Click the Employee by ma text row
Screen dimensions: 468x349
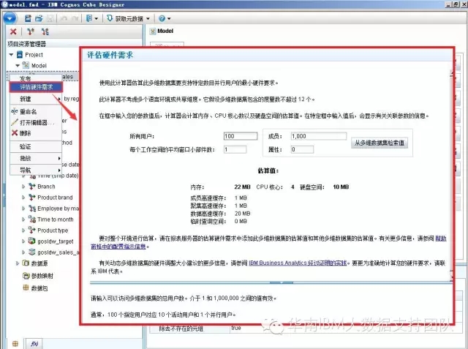[58, 209]
